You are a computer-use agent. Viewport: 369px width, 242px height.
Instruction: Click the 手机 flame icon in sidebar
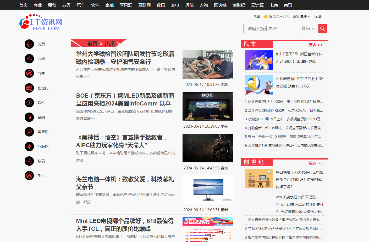[29, 176]
